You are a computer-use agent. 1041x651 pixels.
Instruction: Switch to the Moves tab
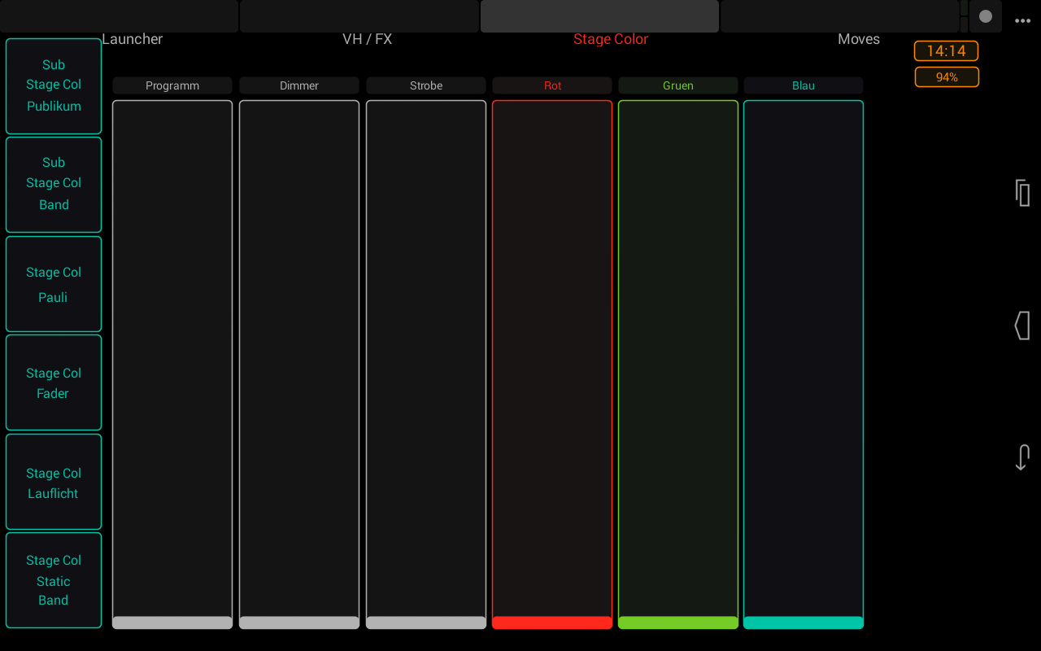(858, 38)
